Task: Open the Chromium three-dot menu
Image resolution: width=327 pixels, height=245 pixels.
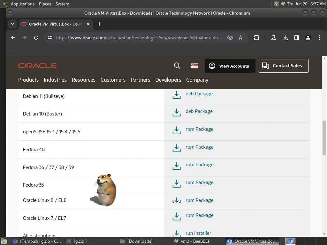Action: pyautogui.click(x=319, y=38)
